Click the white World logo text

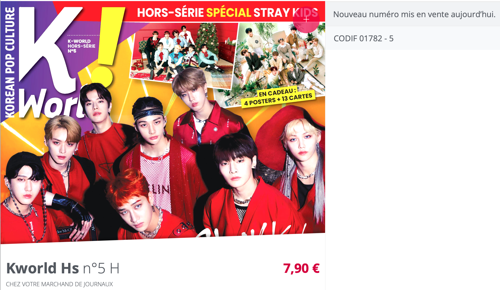(x=51, y=104)
